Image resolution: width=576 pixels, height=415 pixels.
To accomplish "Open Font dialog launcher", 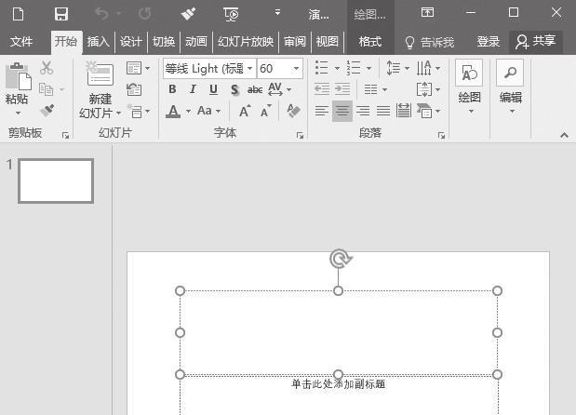I will coord(300,136).
